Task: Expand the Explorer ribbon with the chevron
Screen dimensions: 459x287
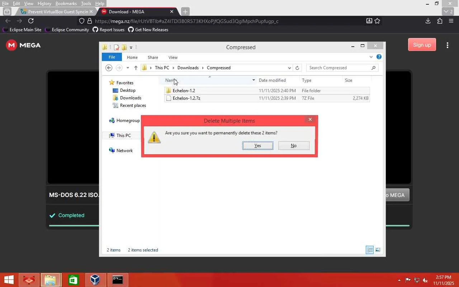Action: click(371, 57)
